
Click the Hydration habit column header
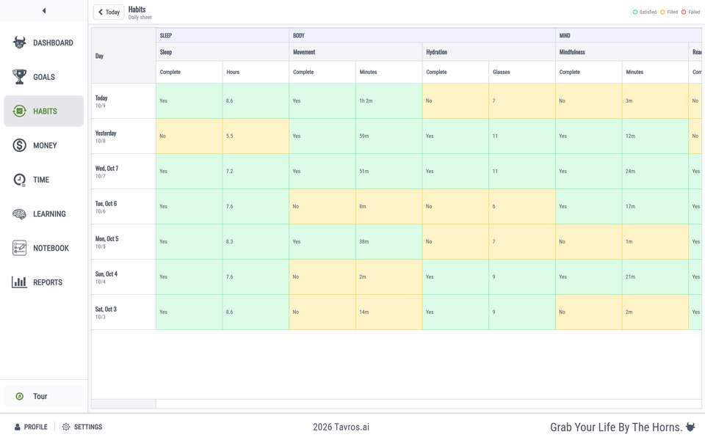click(x=489, y=52)
